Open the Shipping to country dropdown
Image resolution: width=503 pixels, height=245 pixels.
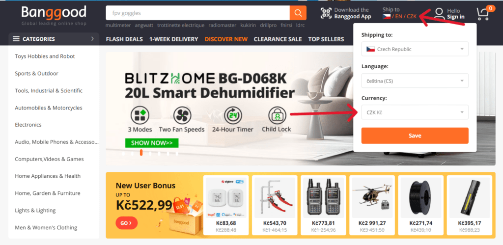(415, 49)
